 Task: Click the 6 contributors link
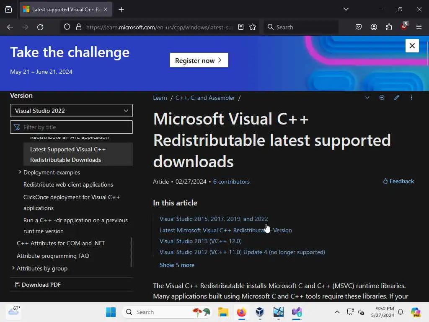click(x=231, y=182)
